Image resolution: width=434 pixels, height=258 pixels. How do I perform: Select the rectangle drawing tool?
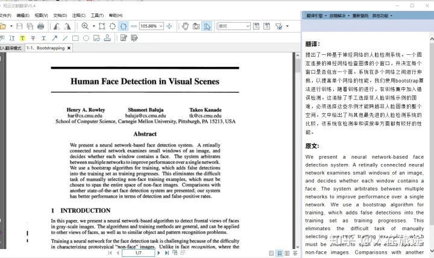(75, 38)
